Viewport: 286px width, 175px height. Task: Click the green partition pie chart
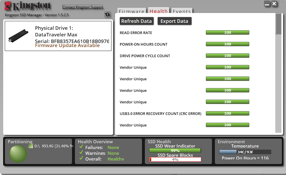tap(18, 154)
